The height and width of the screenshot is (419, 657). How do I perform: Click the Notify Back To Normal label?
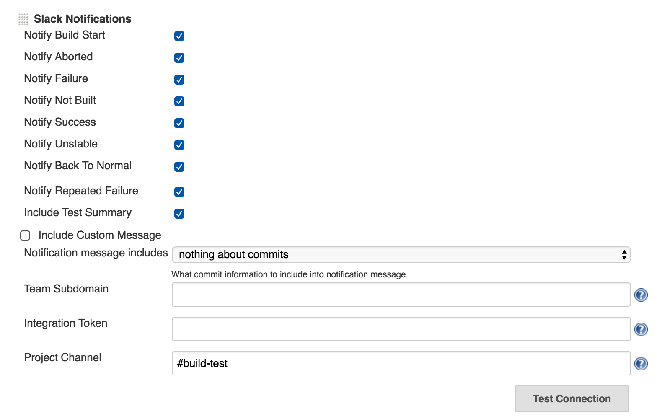(78, 166)
